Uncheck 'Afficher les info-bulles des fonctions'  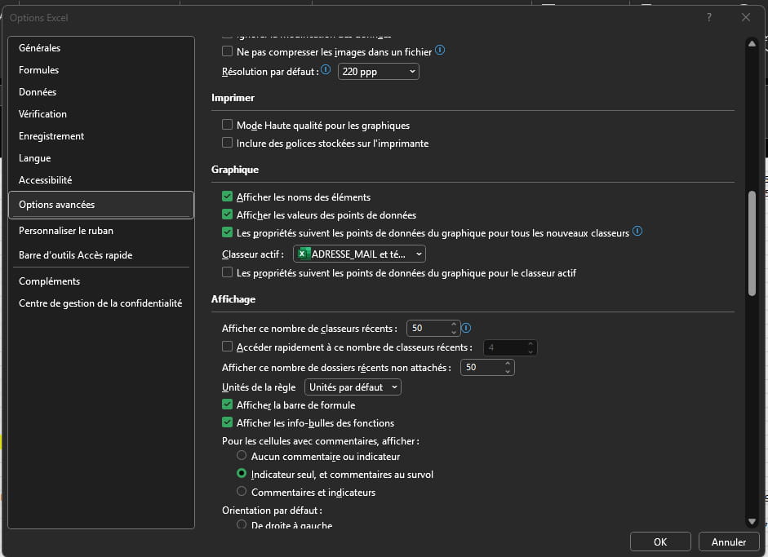(227, 422)
